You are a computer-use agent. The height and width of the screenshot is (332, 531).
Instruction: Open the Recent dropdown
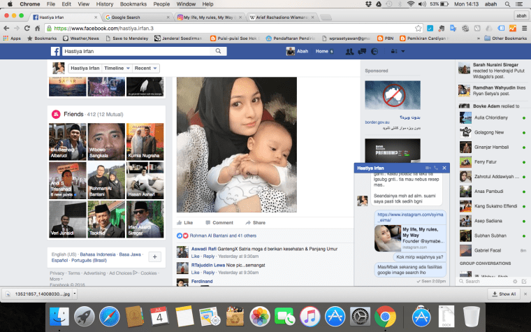(x=145, y=68)
